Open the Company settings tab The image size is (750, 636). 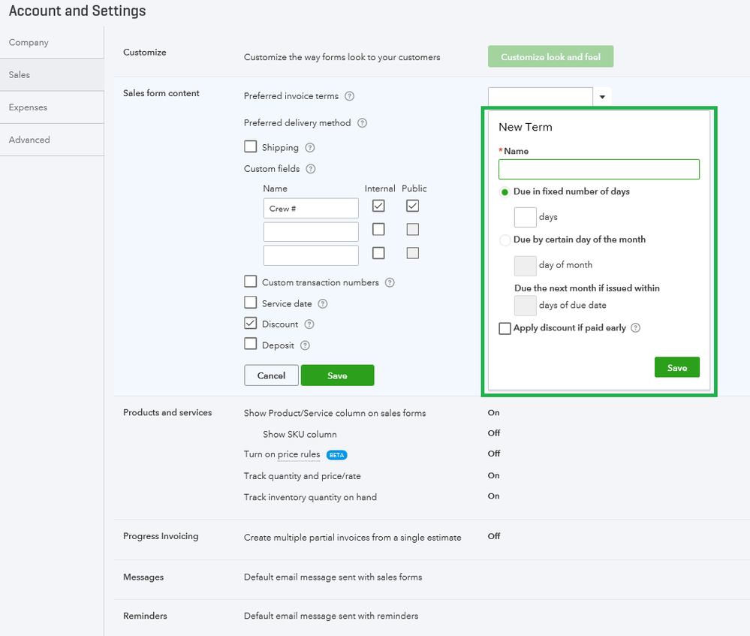point(29,43)
